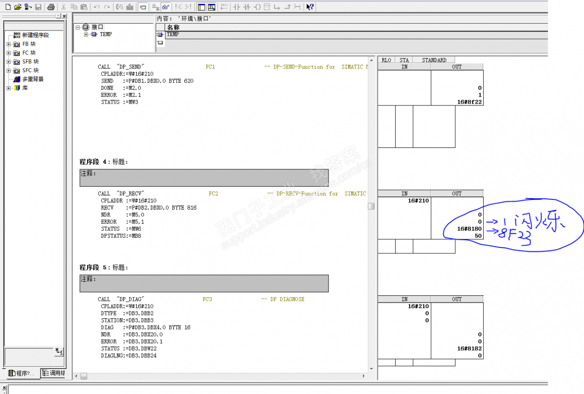The image size is (584, 394).
Task: Jump to previous error icon
Action: tap(178, 7)
